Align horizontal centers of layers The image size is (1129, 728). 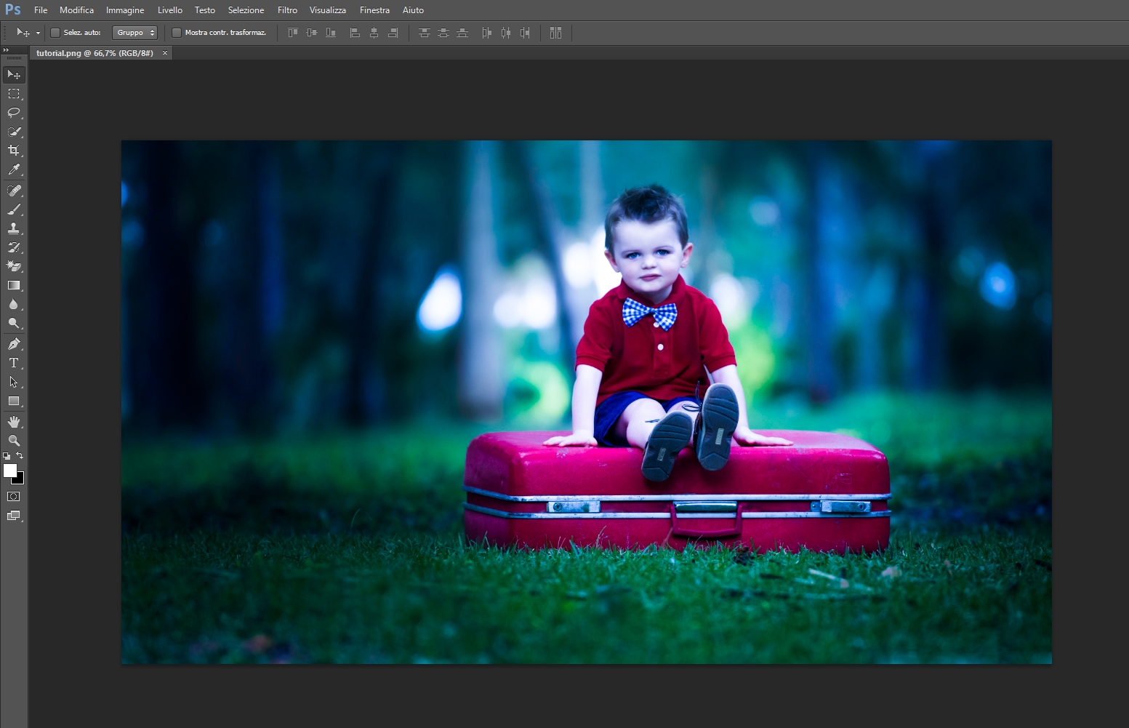coord(374,33)
